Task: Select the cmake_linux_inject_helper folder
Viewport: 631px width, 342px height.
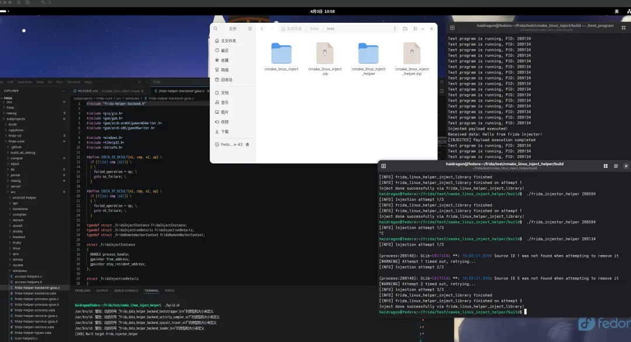Action: tap(368, 59)
